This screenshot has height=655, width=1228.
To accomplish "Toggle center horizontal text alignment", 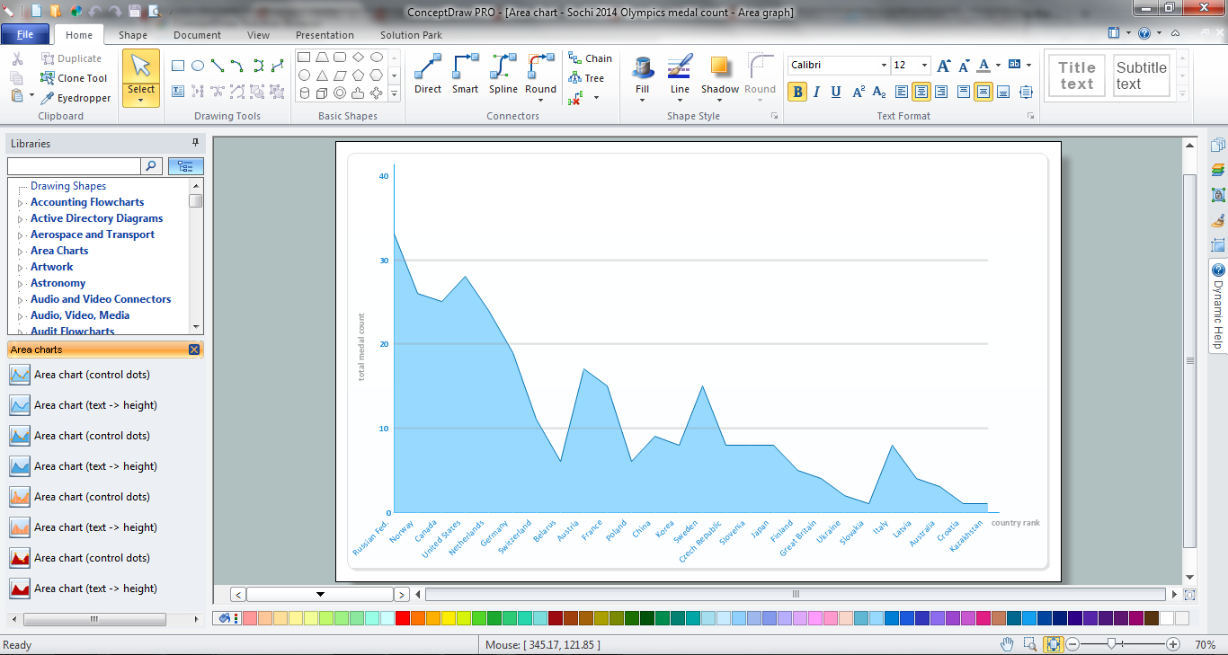I will click(x=921, y=92).
